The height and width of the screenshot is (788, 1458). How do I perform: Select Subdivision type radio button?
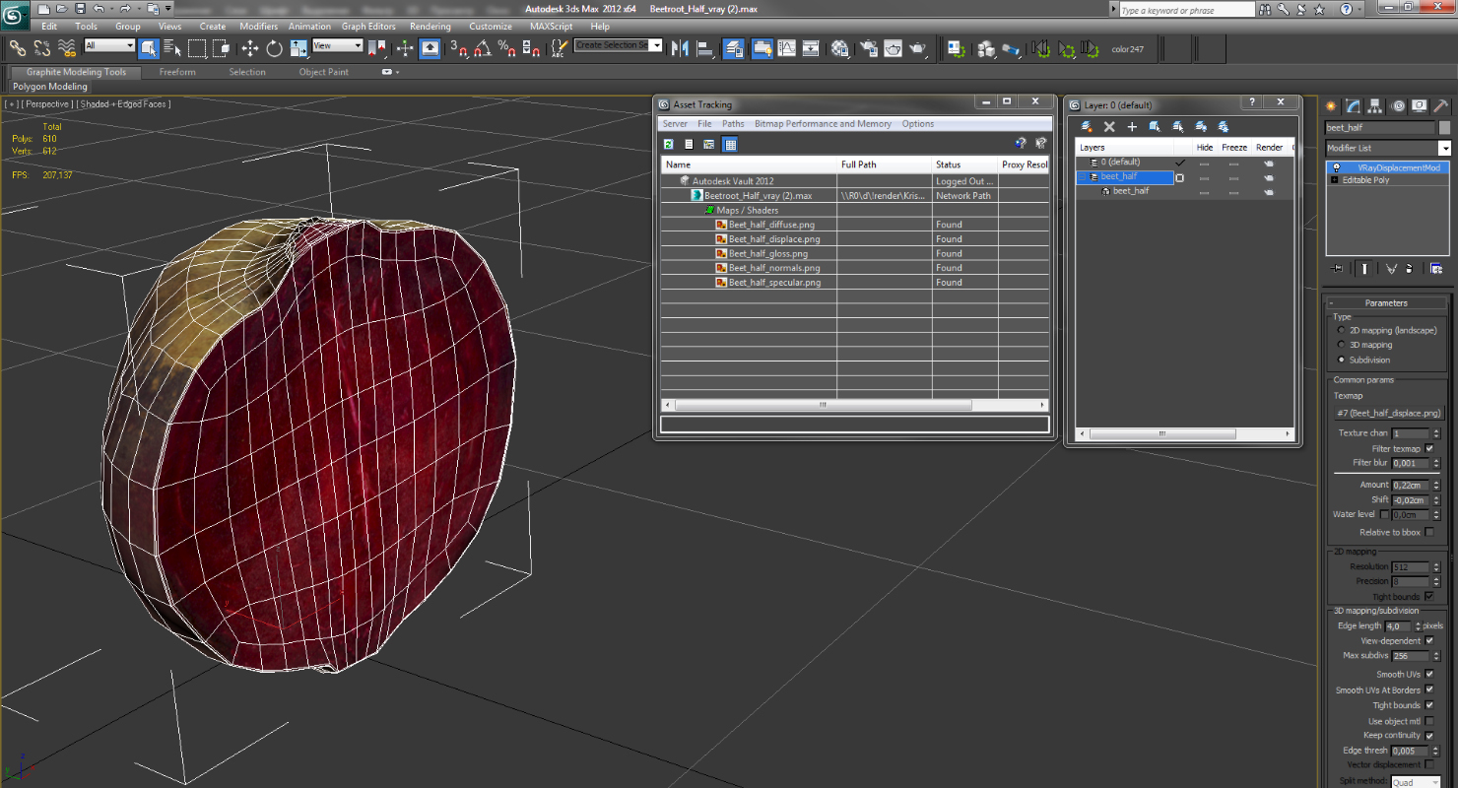click(x=1341, y=360)
